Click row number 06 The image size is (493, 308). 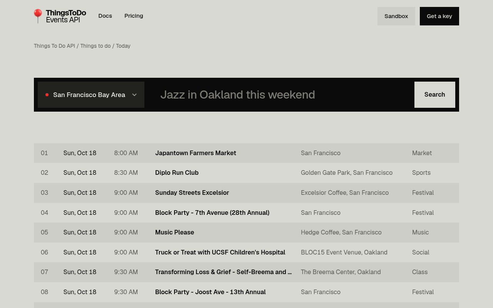tap(45, 252)
